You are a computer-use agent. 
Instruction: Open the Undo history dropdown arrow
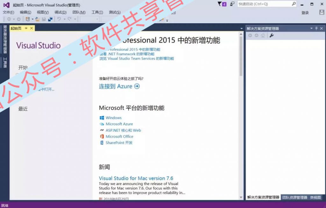point(64,19)
